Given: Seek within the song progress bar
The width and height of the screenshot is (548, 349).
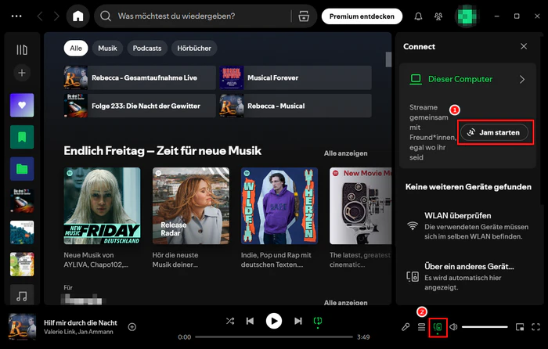Looking at the screenshot, I should pyautogui.click(x=274, y=337).
